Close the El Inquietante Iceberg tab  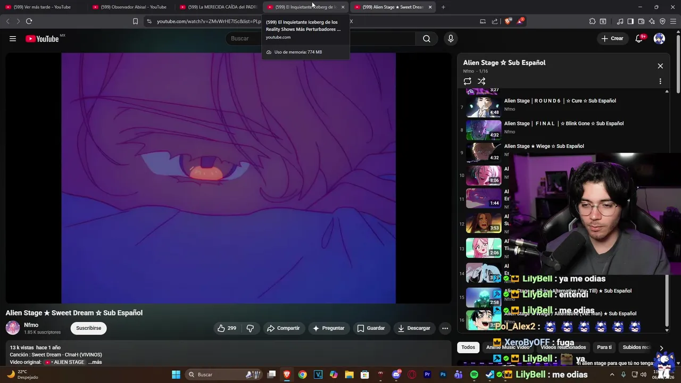(x=343, y=7)
